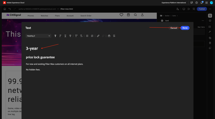Viewport: 215px width, 119px height.
Task: Go to the home icon
Action: click(5, 9)
